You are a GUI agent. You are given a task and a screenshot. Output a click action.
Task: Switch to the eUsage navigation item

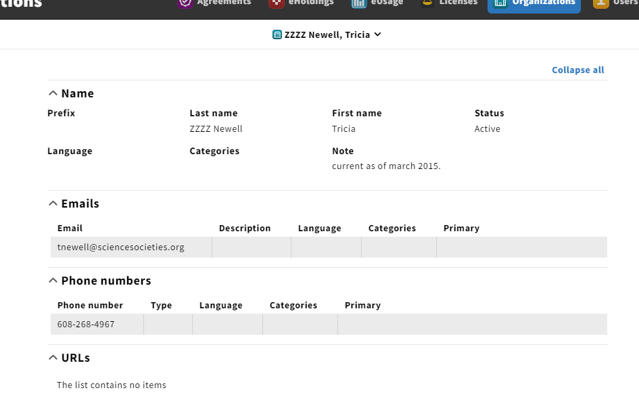pyautogui.click(x=377, y=3)
